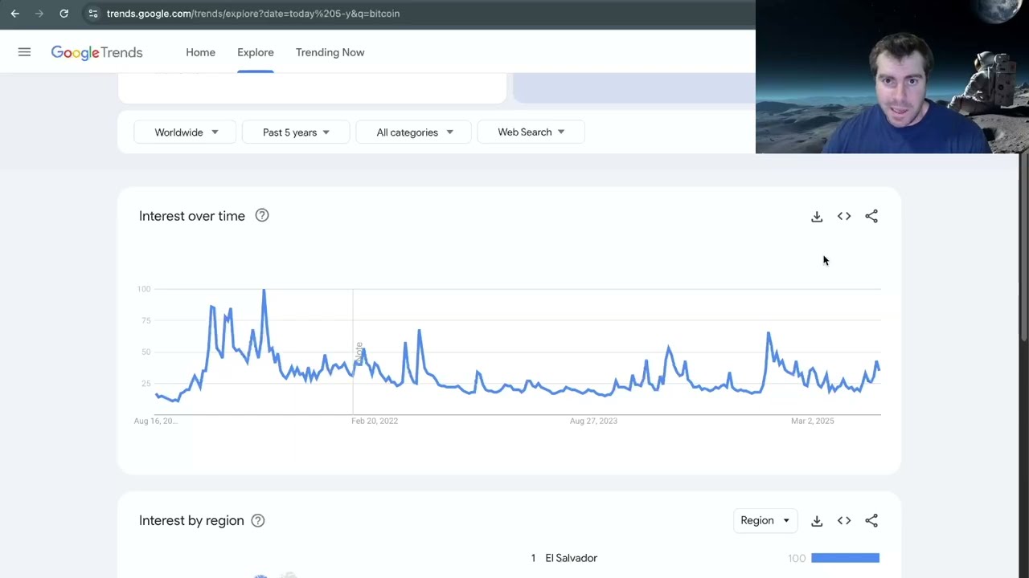Open the Past 5 years dropdown
Screen dimensions: 1029x578
296,132
